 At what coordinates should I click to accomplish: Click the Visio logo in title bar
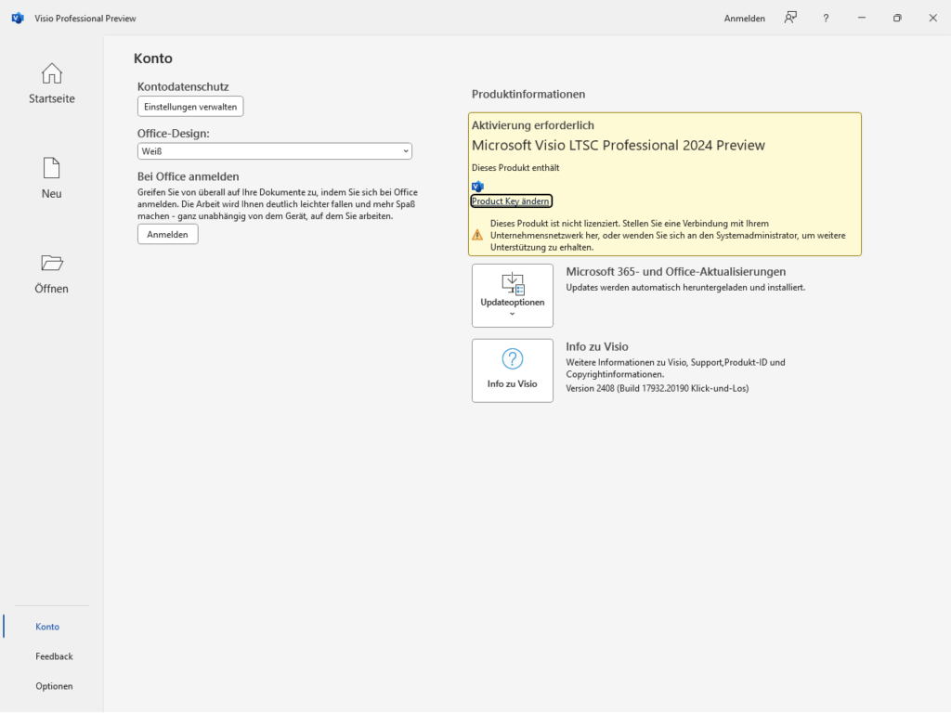(x=17, y=18)
